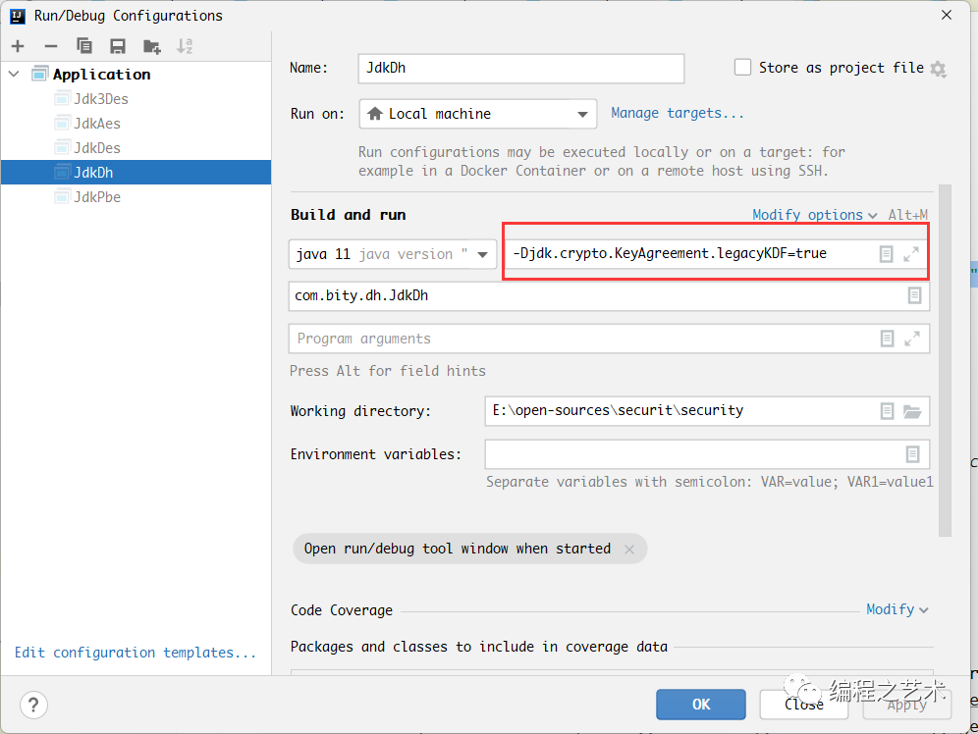The image size is (978, 734).
Task: Remove the Open run/debug tool window tag
Action: pos(629,549)
